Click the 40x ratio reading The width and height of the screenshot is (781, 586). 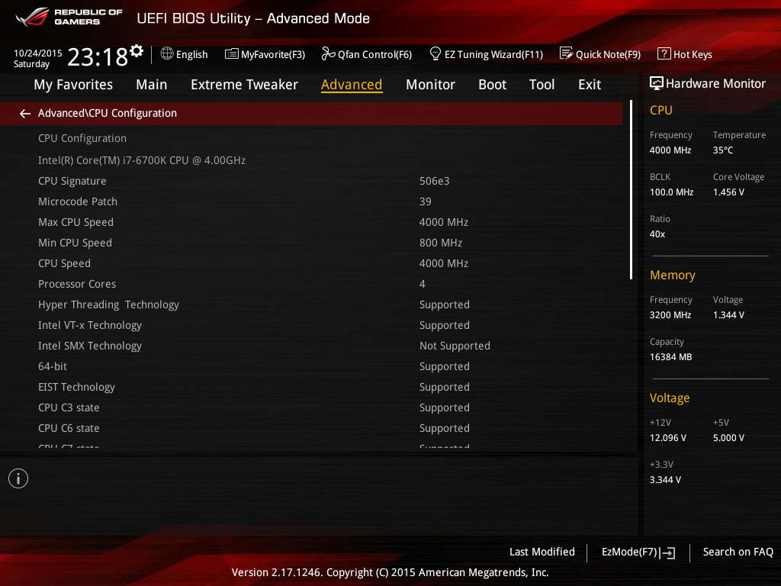[657, 234]
